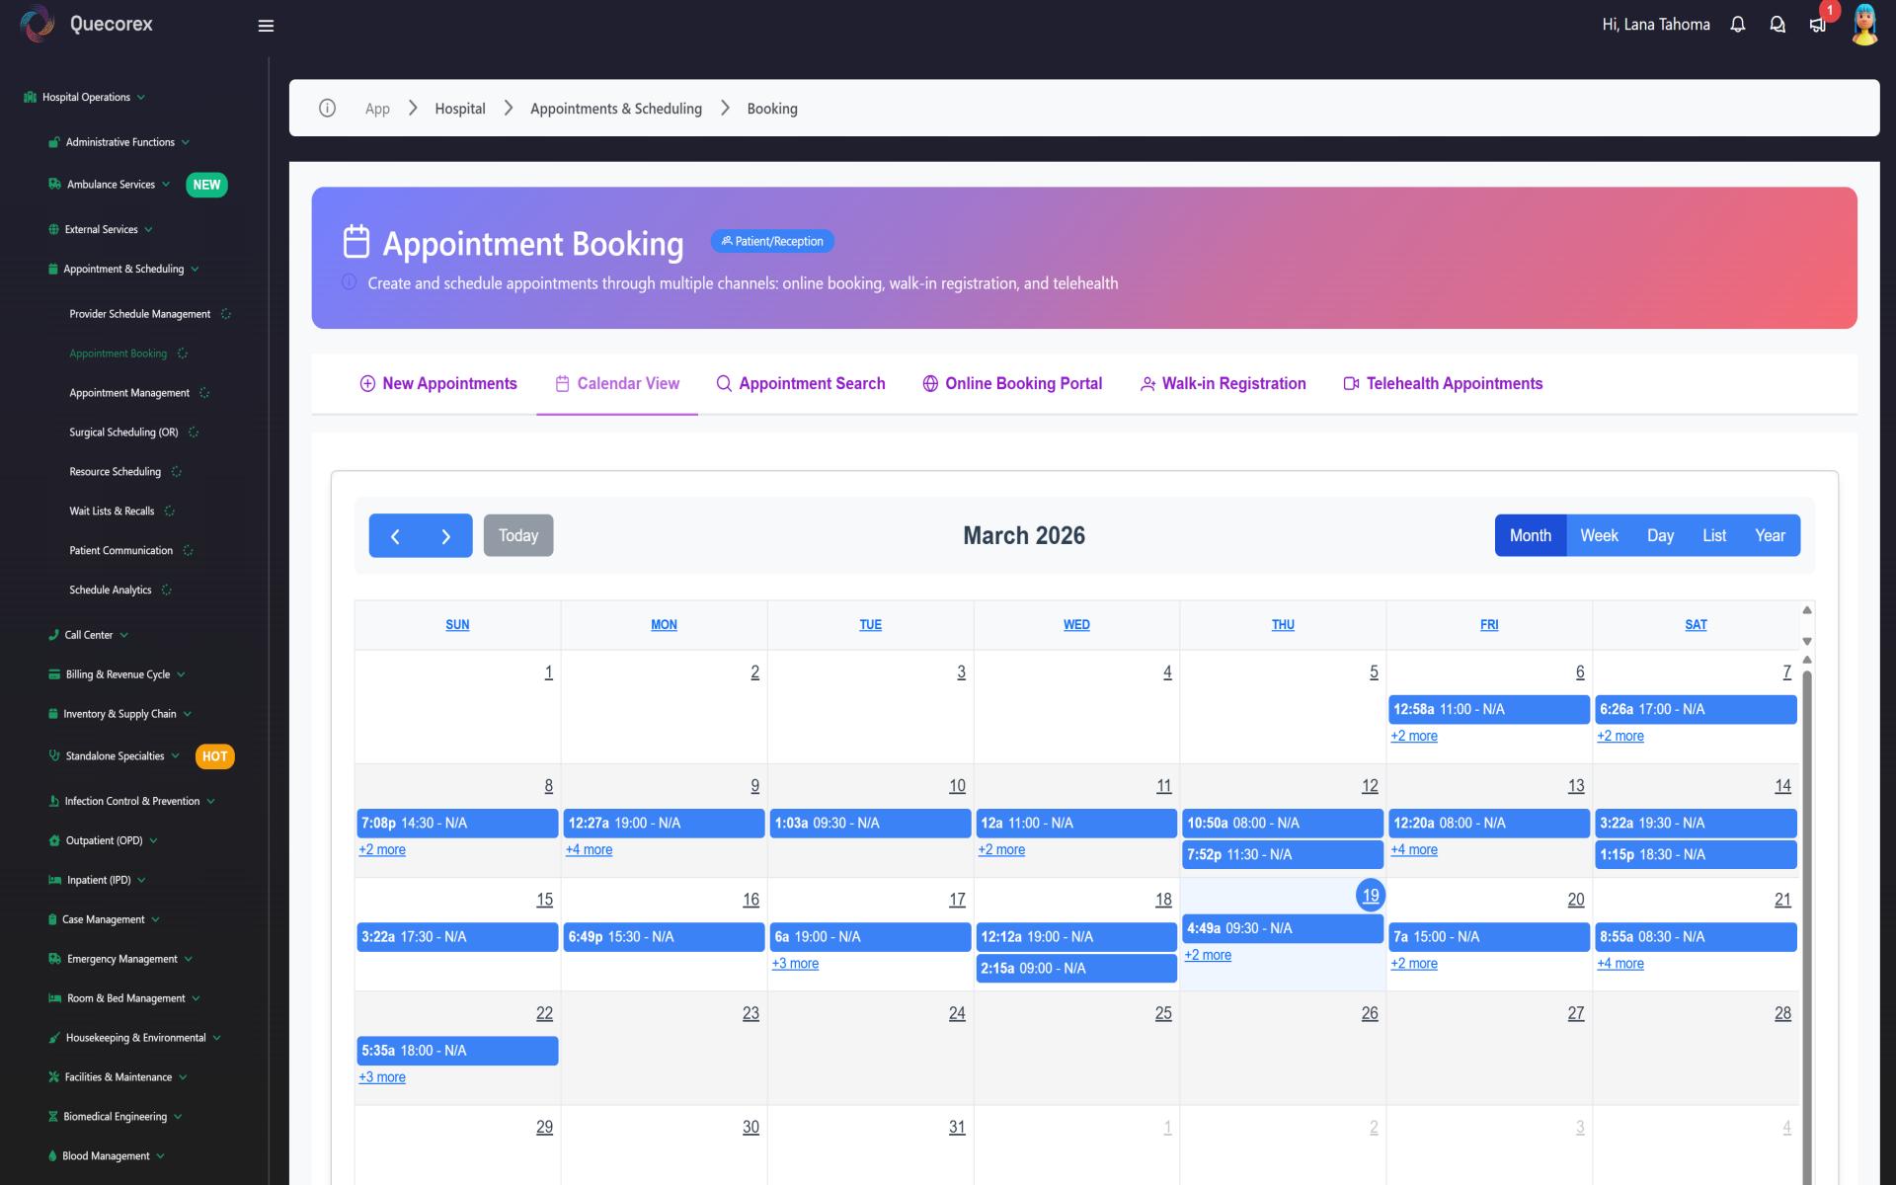Expand Administrative Functions menu

(x=186, y=142)
